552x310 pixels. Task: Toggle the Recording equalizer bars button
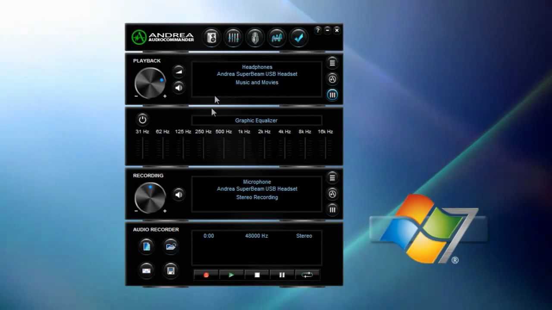[332, 210]
